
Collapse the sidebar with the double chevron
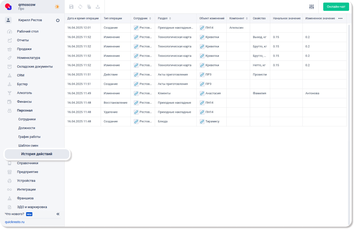coord(58,214)
